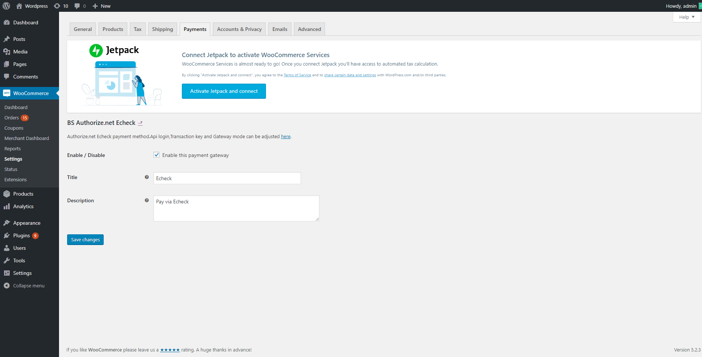Screen dimensions: 702x357
Task: Click the WooCommerce woo icon in sidebar
Action: (7, 93)
